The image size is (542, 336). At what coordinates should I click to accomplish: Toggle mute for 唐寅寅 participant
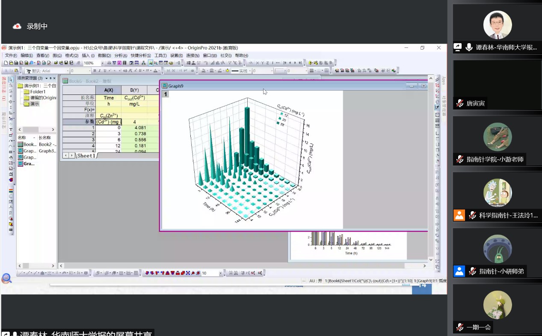coord(460,103)
